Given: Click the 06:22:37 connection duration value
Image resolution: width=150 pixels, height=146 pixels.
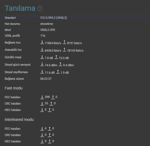Looking at the screenshot, I should tap(46, 79).
